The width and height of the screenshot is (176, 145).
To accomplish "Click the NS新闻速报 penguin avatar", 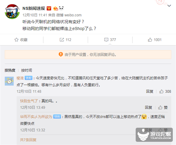I will pyautogui.click(x=12, y=12).
